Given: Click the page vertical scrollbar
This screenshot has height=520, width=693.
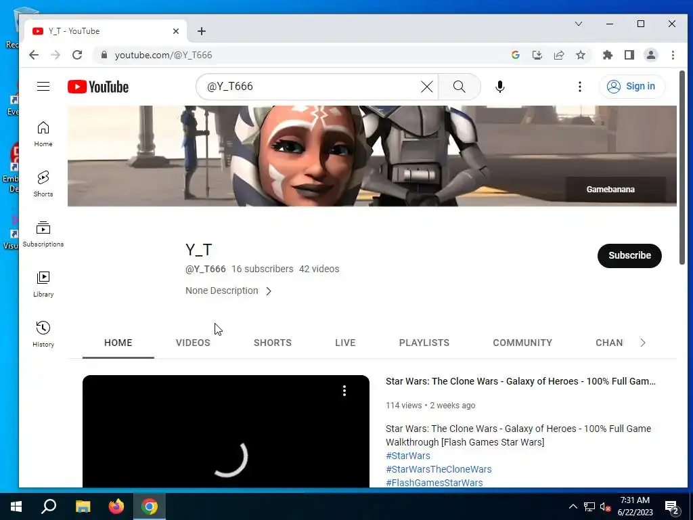Looking at the screenshot, I should 682,168.
